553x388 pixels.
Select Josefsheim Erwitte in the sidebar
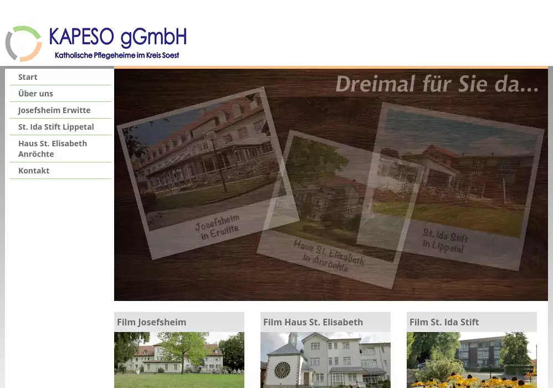tap(54, 110)
